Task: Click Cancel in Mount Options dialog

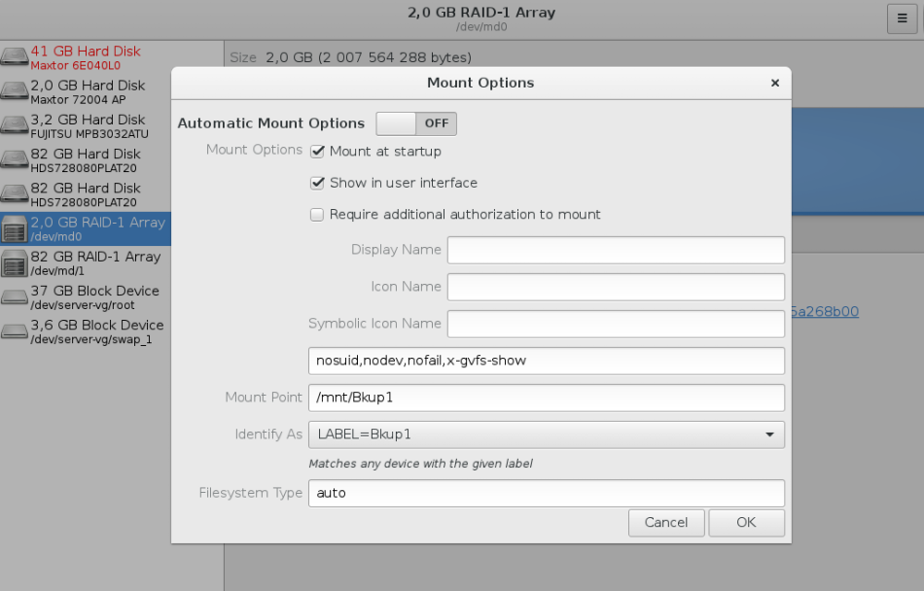Action: coord(666,523)
